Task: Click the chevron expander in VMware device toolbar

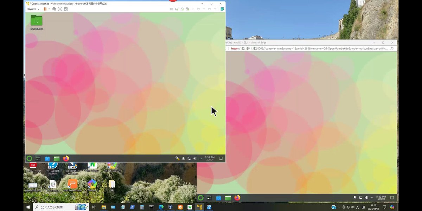Action: [172, 9]
